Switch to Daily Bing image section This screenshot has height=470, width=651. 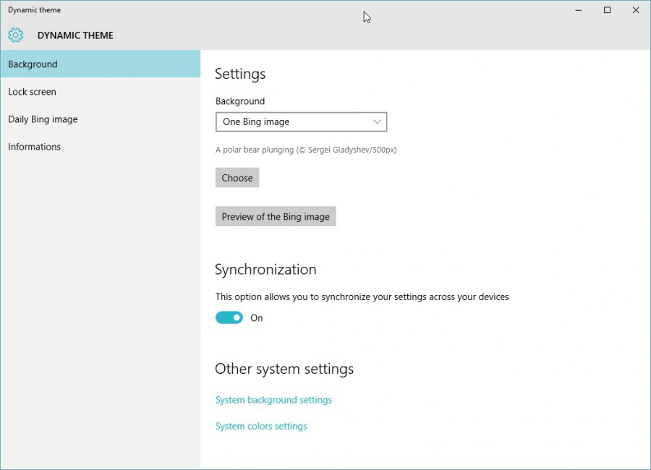coord(43,119)
